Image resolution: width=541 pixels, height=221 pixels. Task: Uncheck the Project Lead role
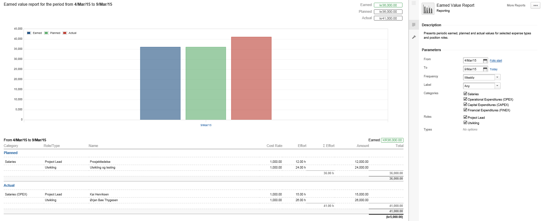pos(465,117)
